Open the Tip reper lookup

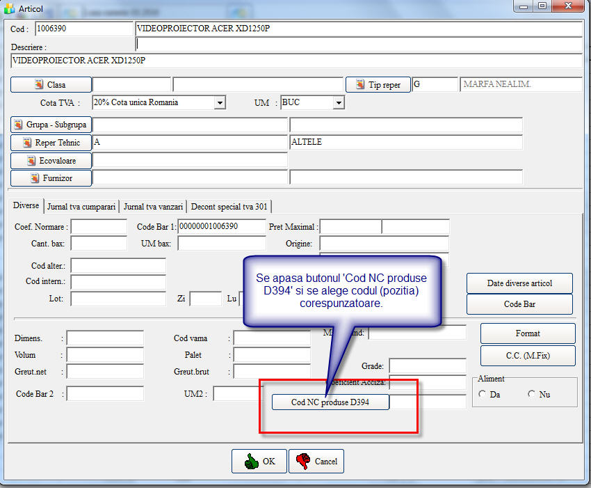pos(378,85)
